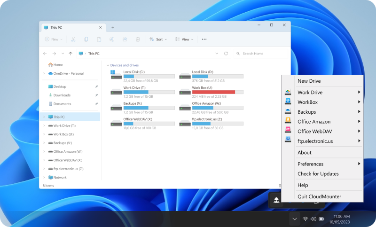Click the Search Home field
Viewport: 376px width, 227px height.
point(261,54)
